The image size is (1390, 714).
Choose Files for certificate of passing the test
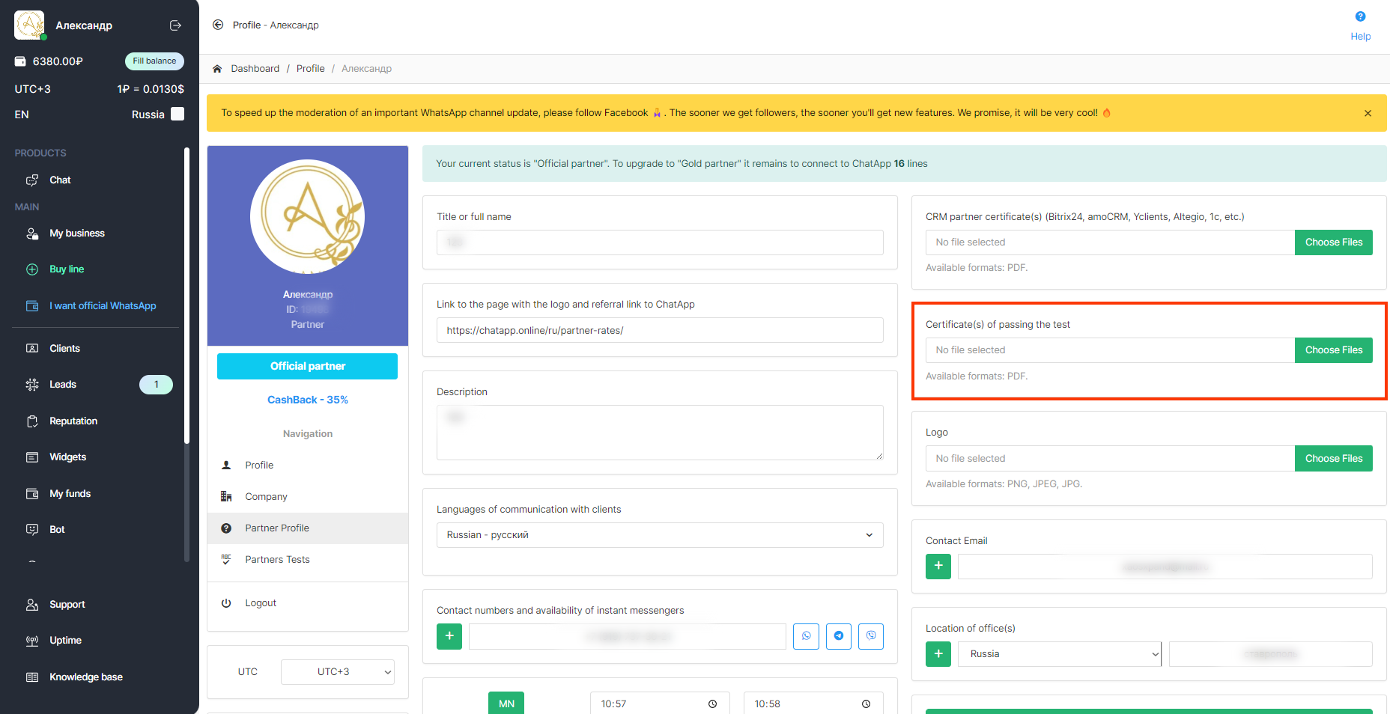coord(1333,350)
